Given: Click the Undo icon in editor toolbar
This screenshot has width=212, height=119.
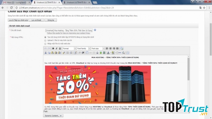Looking at the screenshot, I should 45,48.
